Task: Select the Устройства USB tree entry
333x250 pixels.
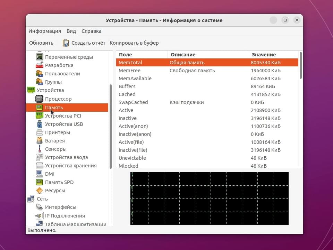Action: 64,124
